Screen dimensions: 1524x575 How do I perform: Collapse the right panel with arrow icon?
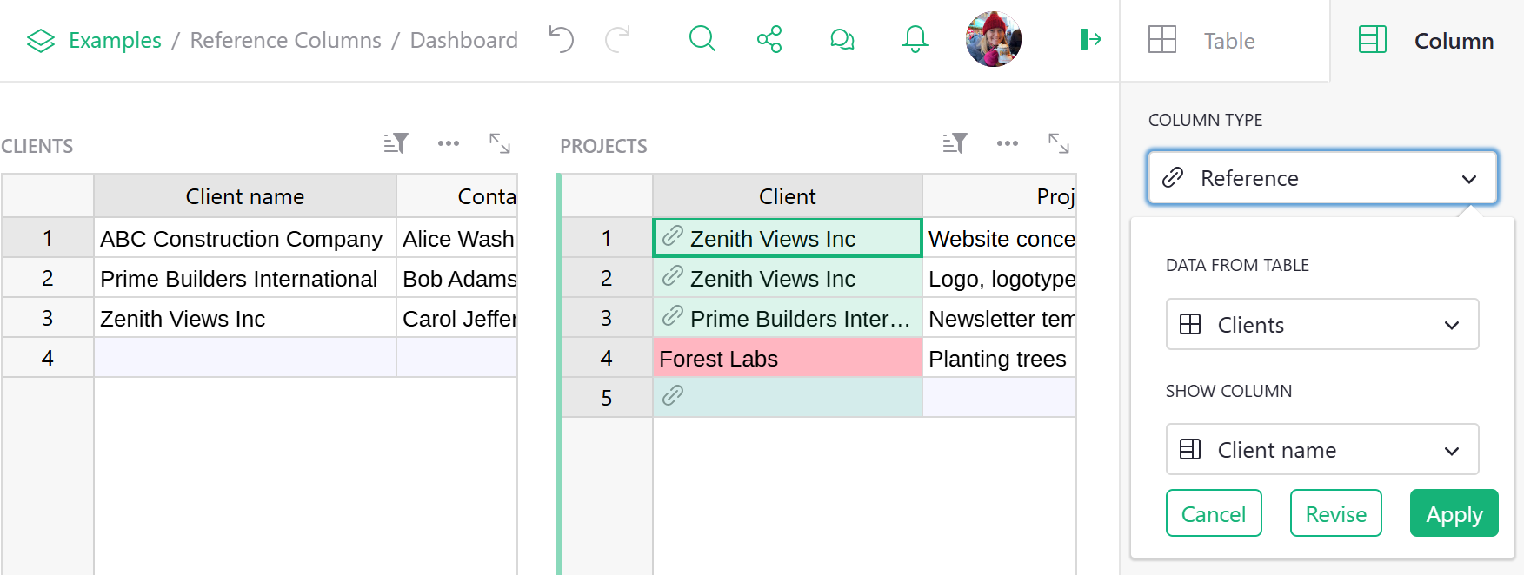tap(1090, 39)
